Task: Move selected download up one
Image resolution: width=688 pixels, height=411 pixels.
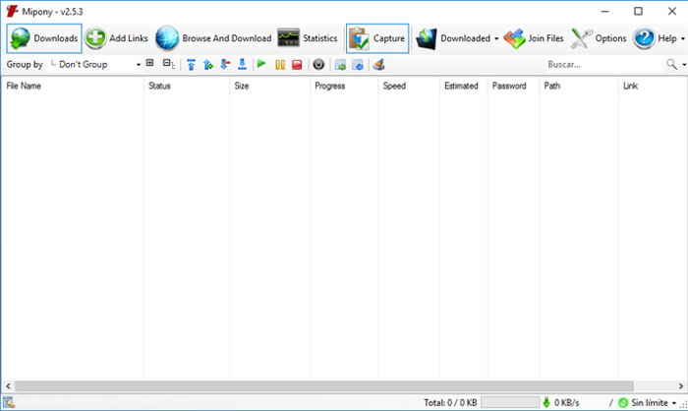Action: tap(208, 65)
